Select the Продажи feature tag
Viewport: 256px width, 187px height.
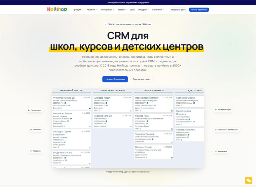tap(35, 151)
